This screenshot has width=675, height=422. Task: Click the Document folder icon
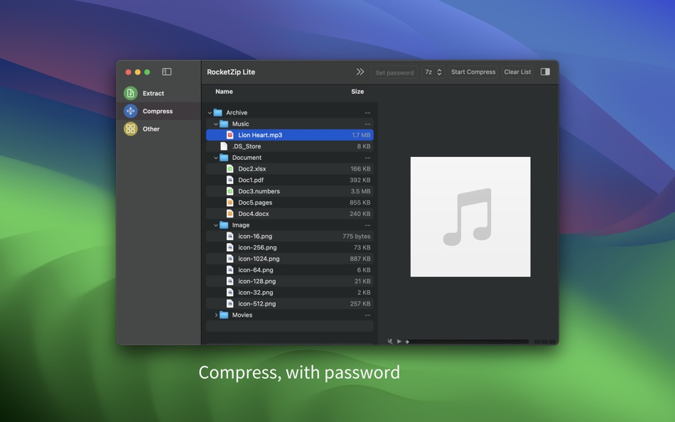[224, 158]
